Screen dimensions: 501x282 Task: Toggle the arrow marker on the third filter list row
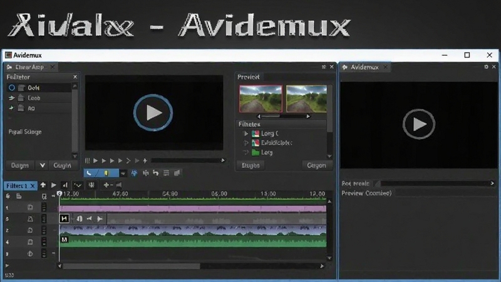click(x=11, y=108)
